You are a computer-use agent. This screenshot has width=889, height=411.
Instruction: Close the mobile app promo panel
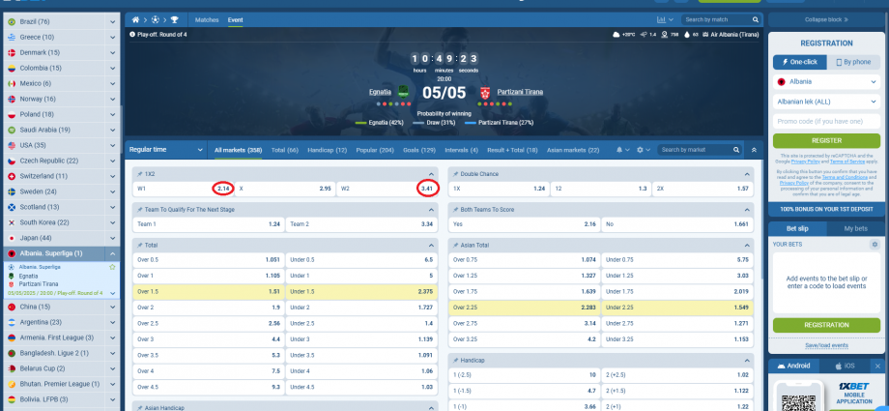pos(878,367)
